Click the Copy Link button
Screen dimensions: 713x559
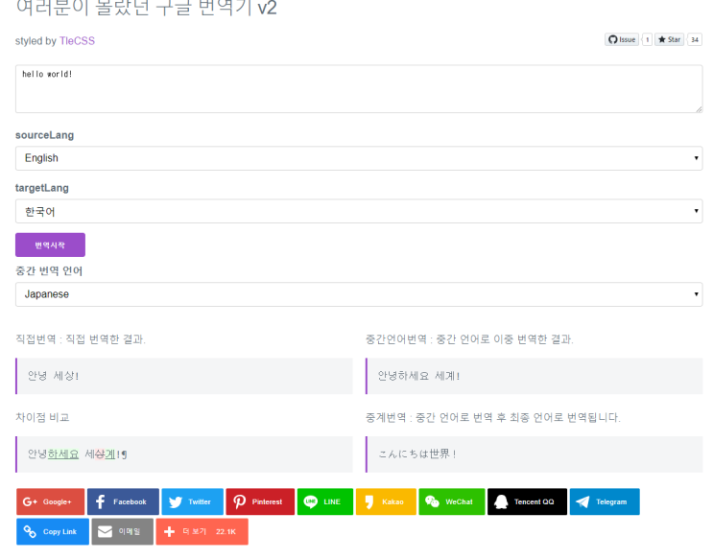click(x=53, y=532)
